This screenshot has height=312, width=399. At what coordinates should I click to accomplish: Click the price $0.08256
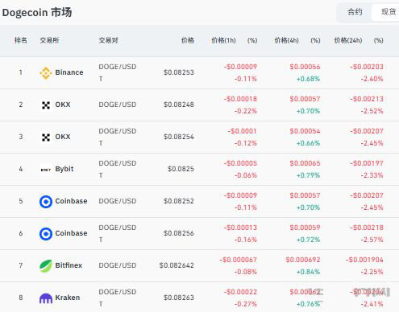[x=179, y=233]
